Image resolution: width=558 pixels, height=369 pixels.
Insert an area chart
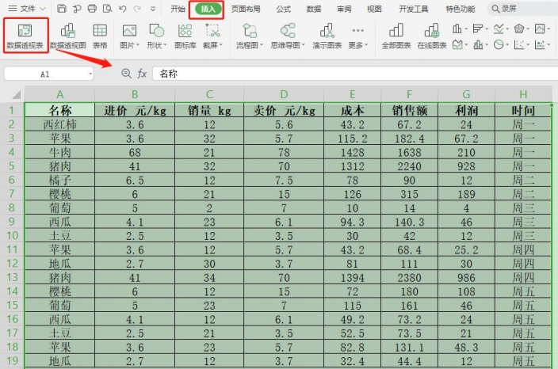point(457,44)
